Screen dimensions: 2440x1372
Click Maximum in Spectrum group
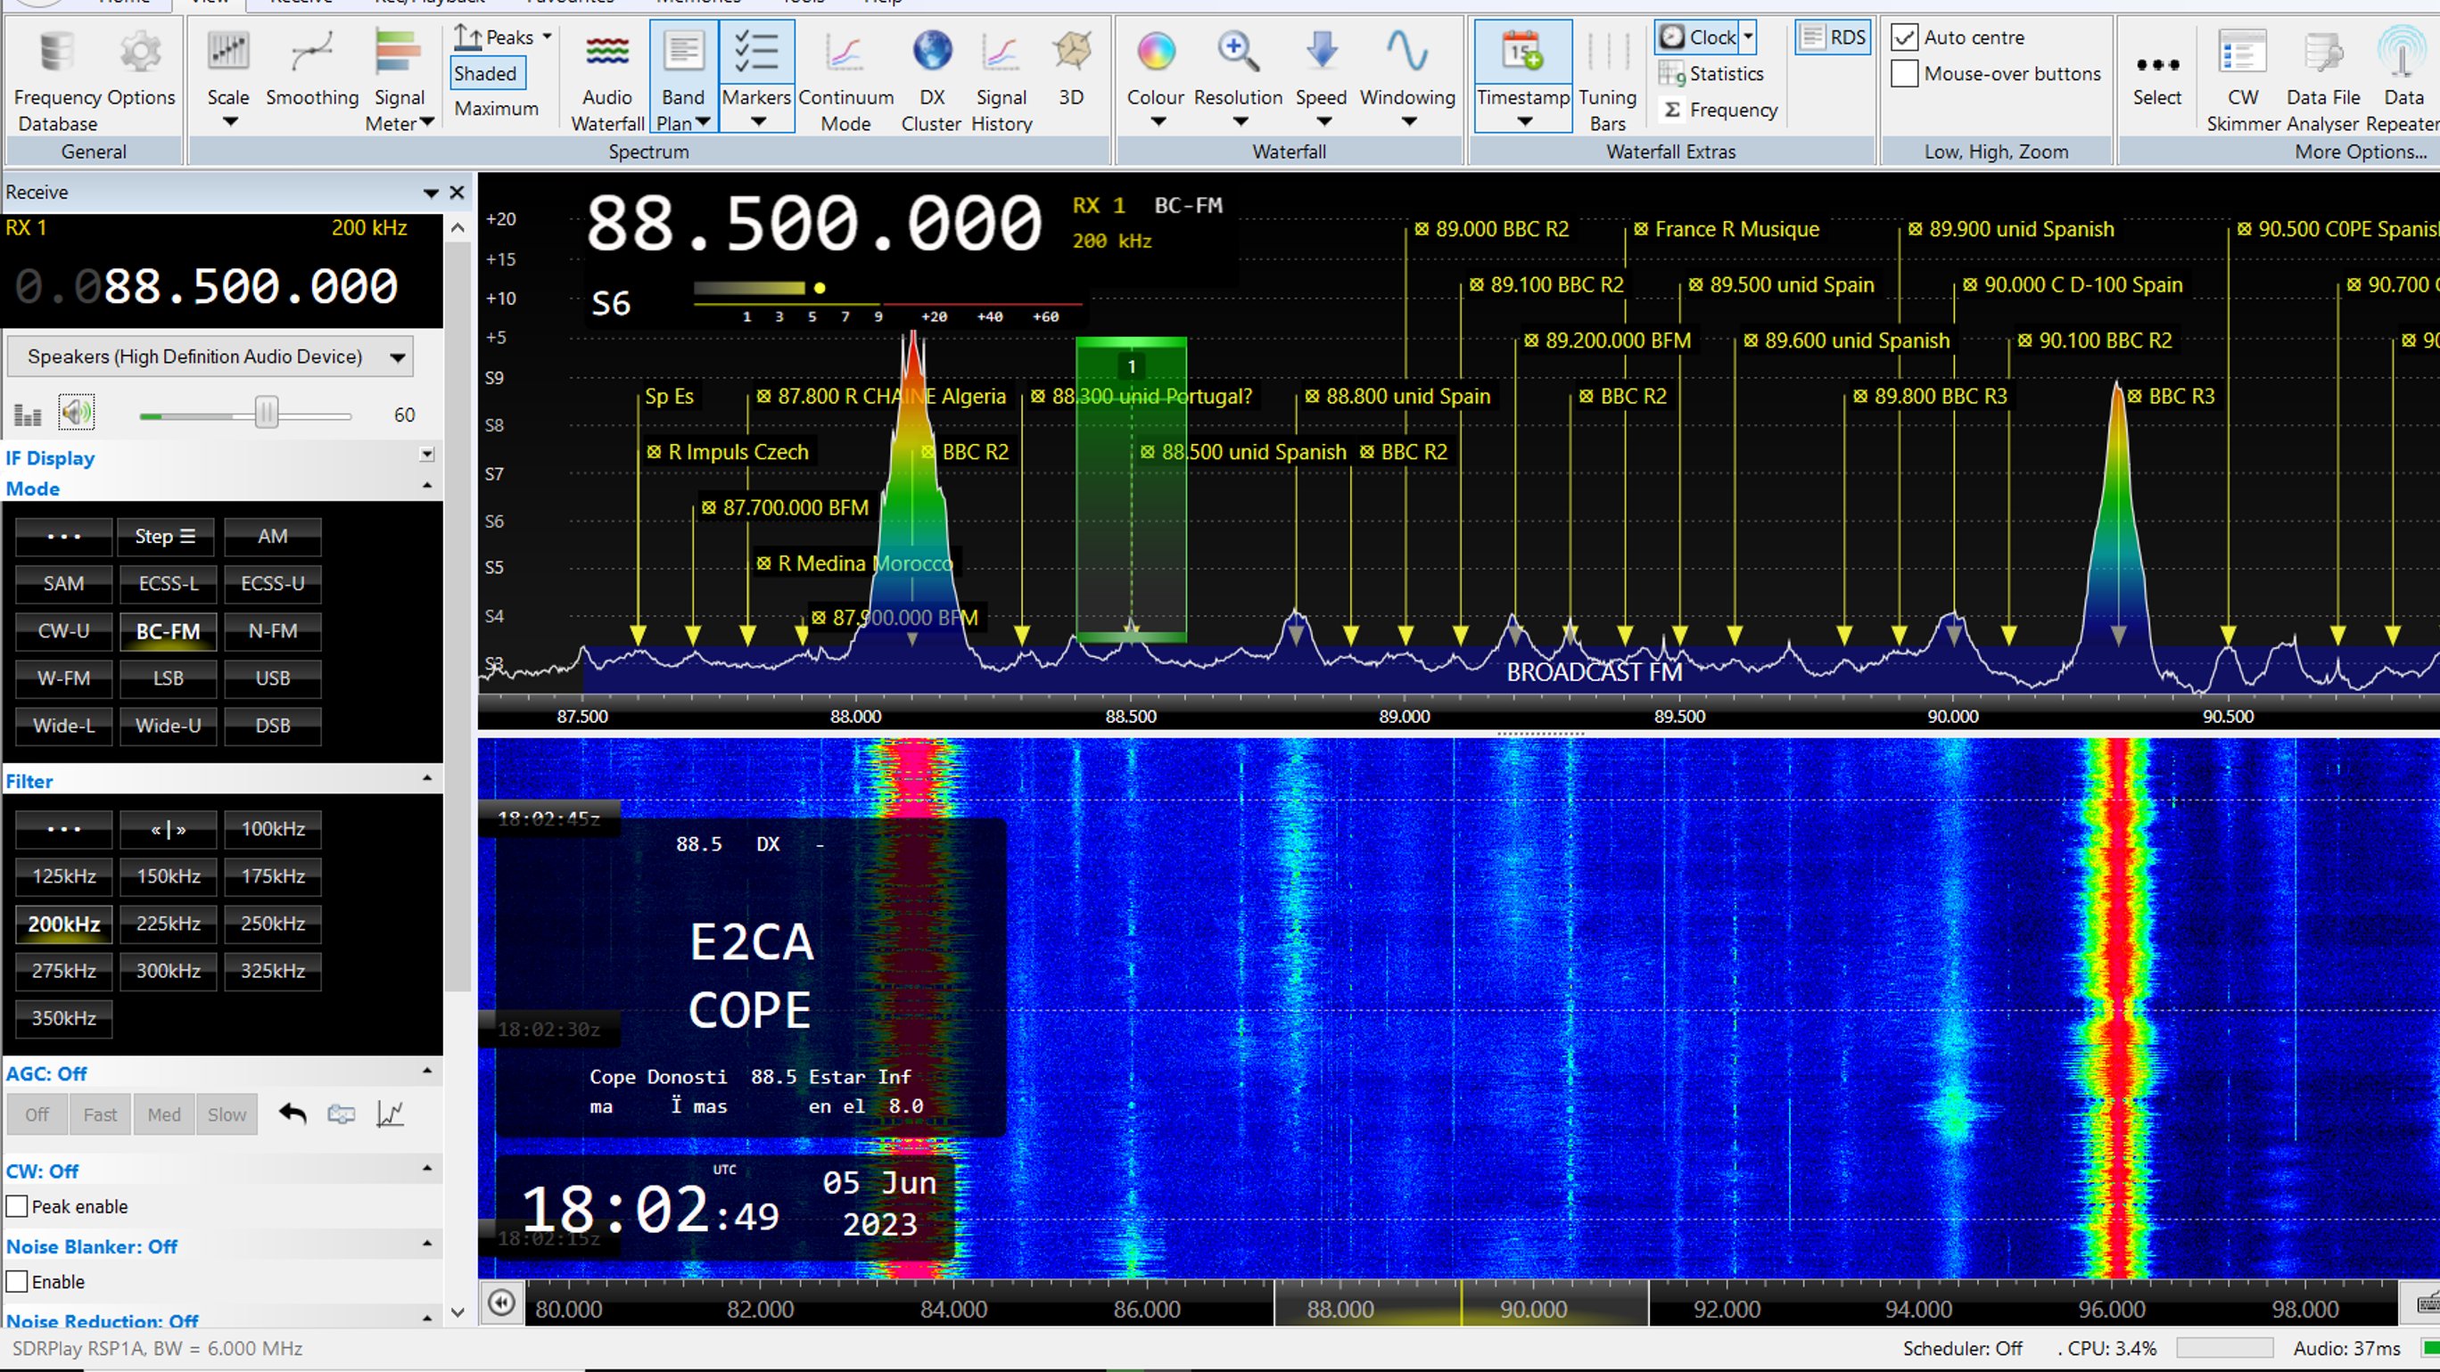tap(497, 108)
